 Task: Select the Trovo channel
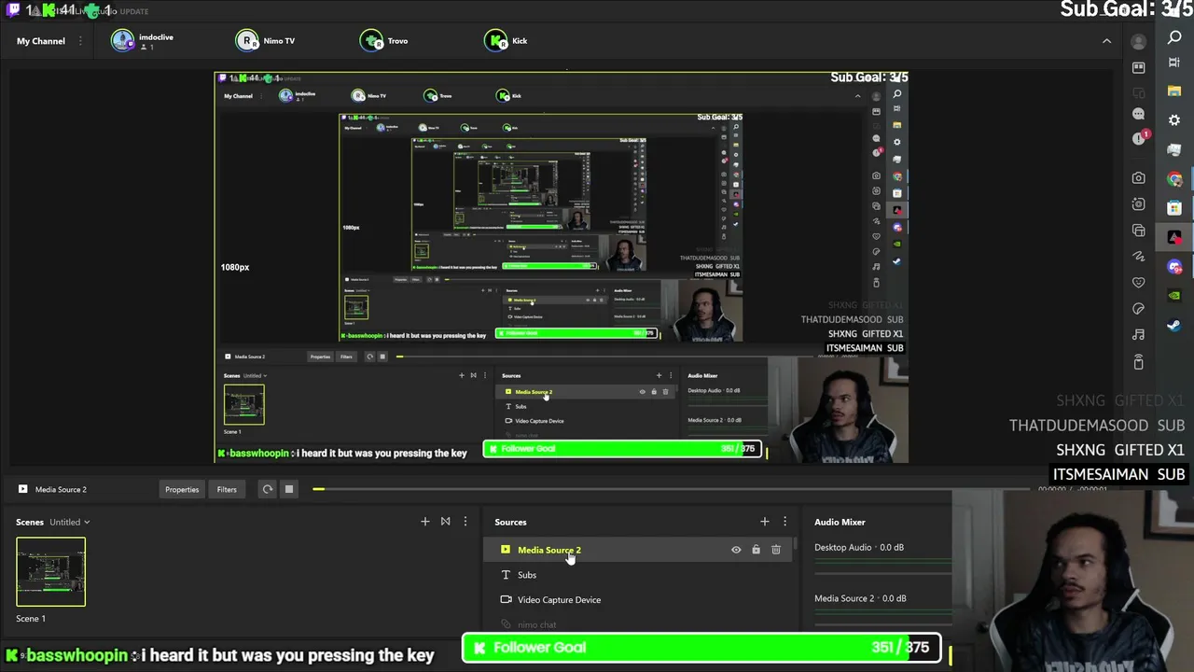[384, 40]
